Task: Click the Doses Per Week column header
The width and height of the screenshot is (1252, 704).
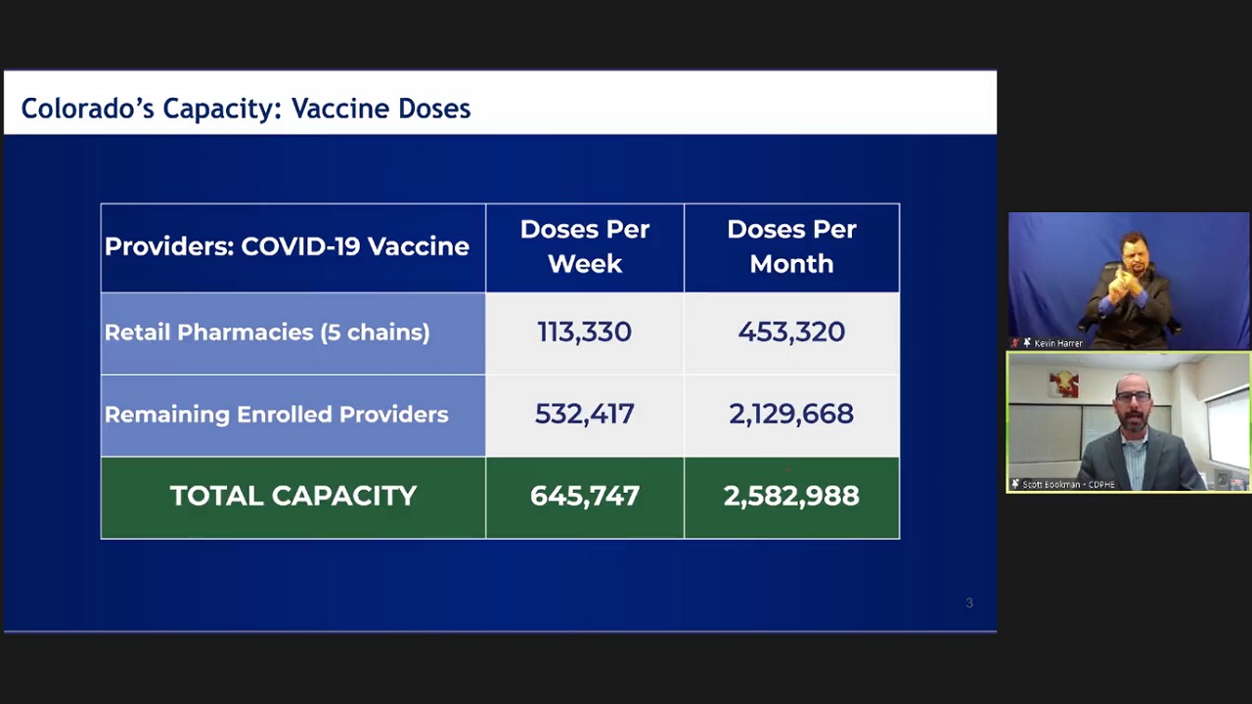Action: click(585, 247)
